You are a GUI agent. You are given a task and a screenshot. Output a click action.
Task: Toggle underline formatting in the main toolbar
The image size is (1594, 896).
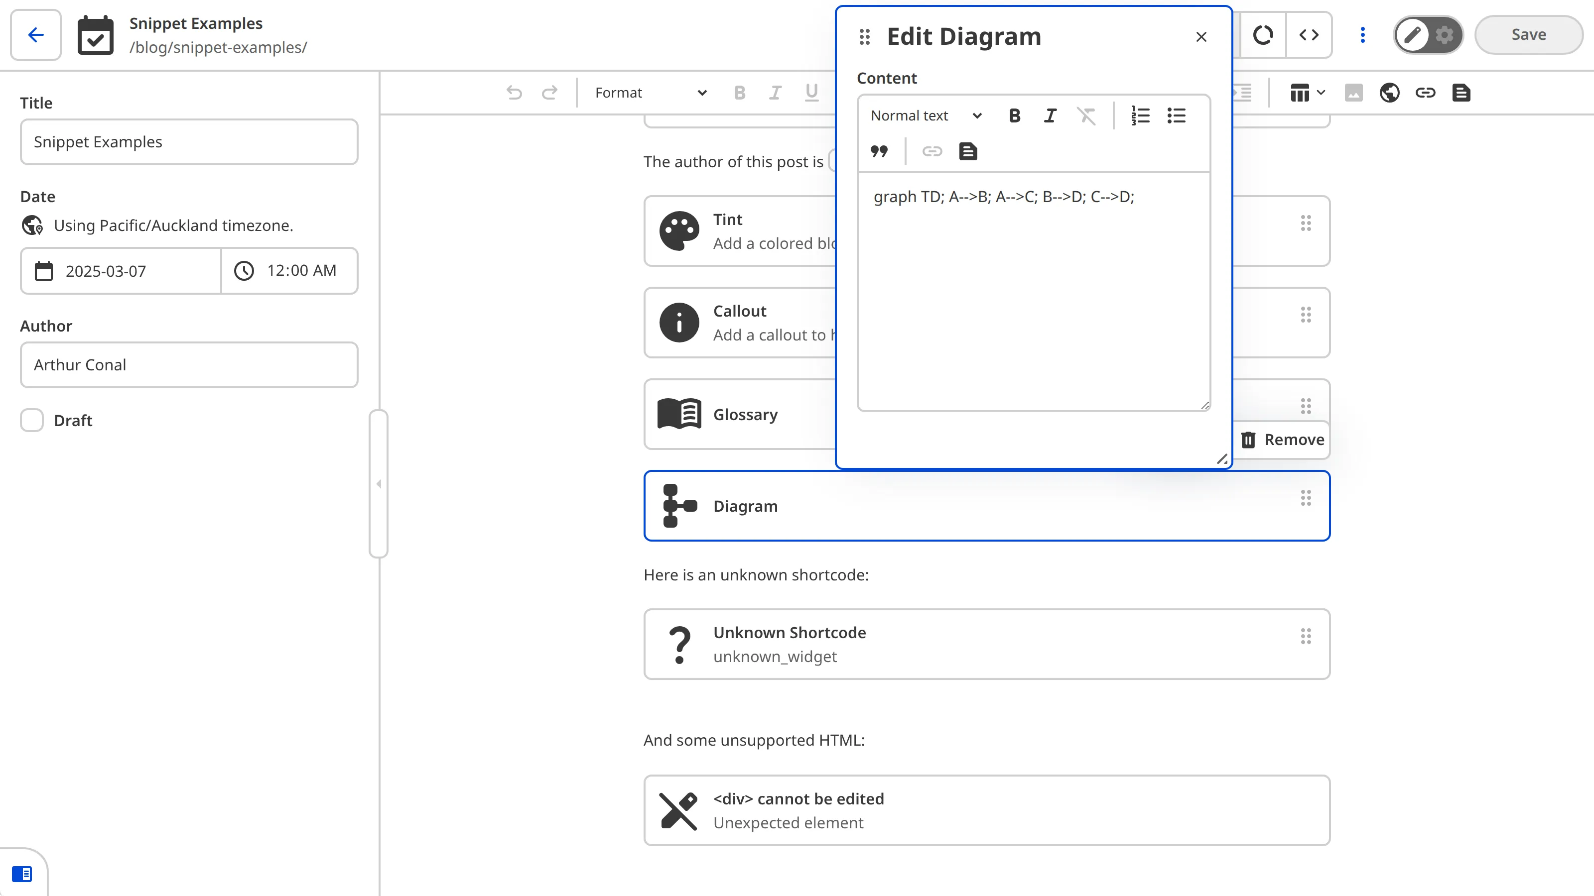(811, 93)
